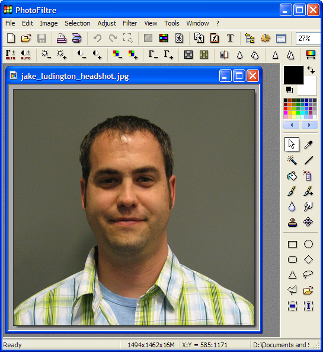
Task: Open the View menu
Action: point(151,23)
